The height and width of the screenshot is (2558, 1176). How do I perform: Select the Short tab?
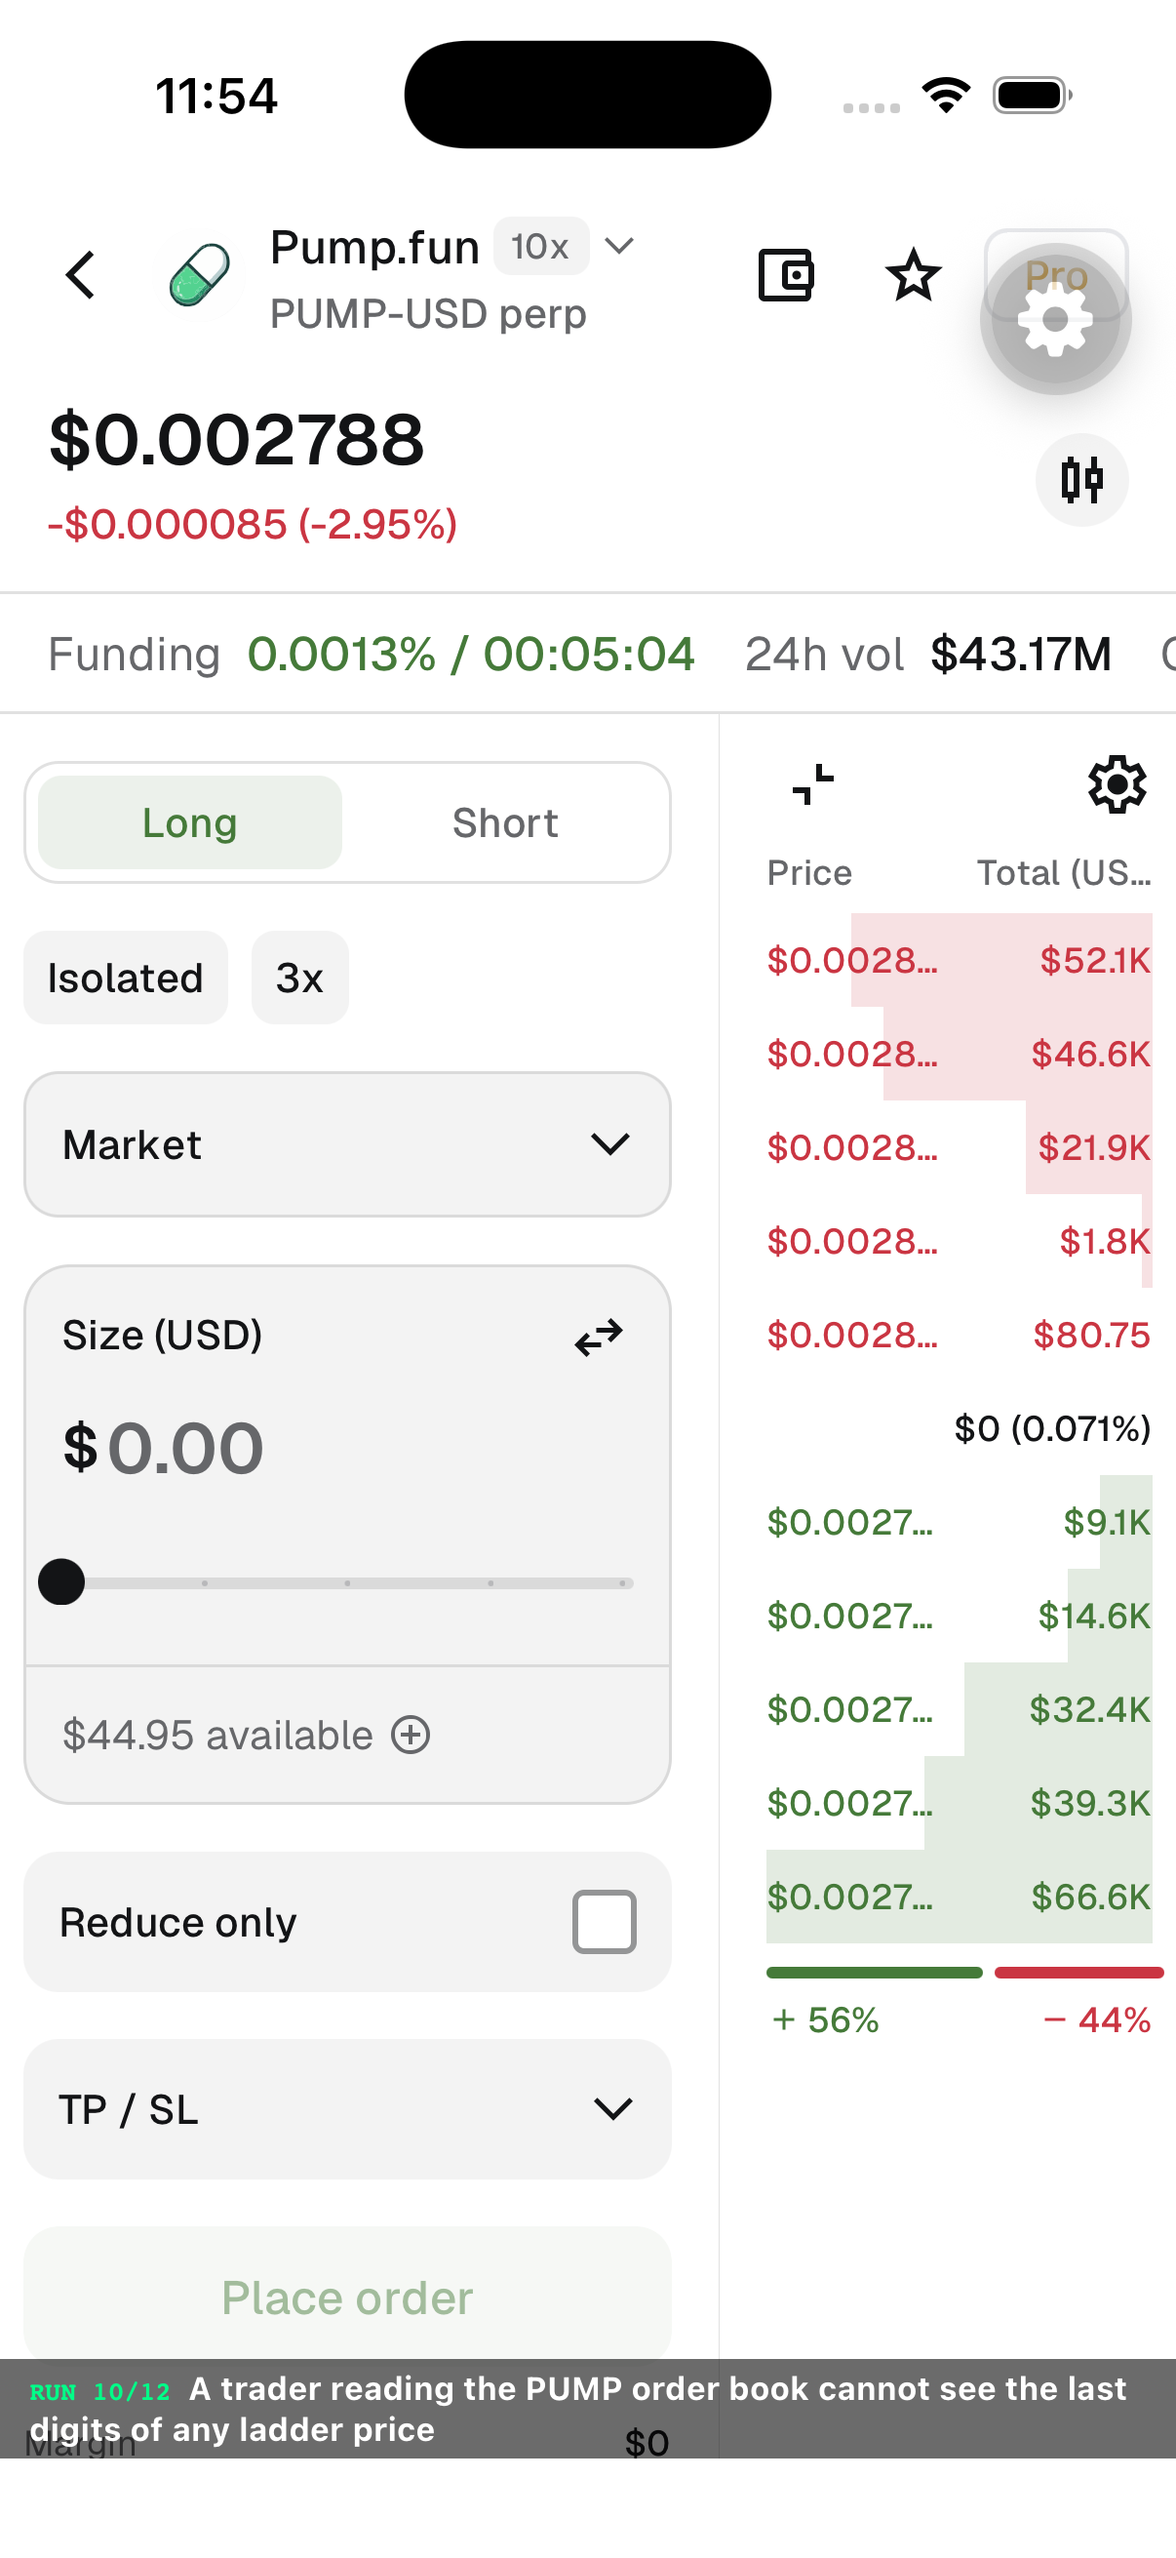click(505, 822)
